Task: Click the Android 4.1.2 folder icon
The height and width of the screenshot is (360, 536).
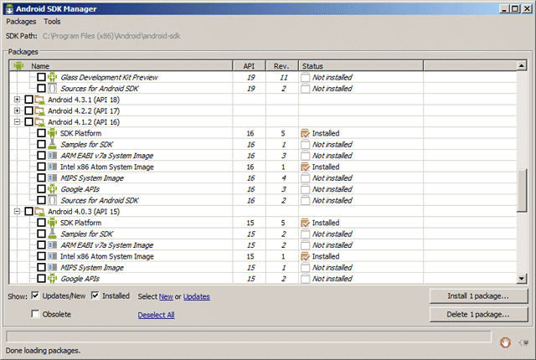Action: 39,122
